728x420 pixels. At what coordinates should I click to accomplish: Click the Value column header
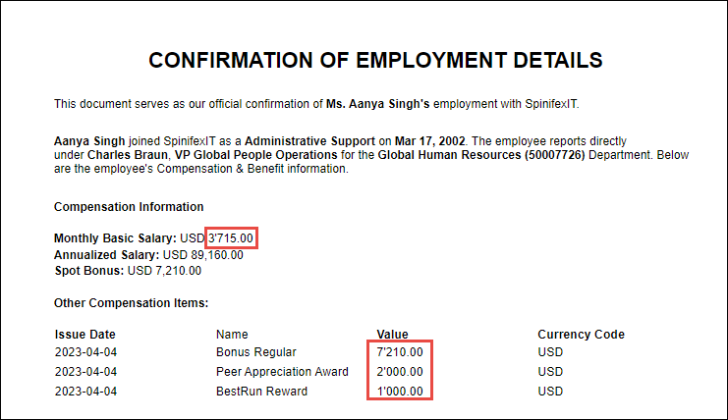(x=392, y=334)
